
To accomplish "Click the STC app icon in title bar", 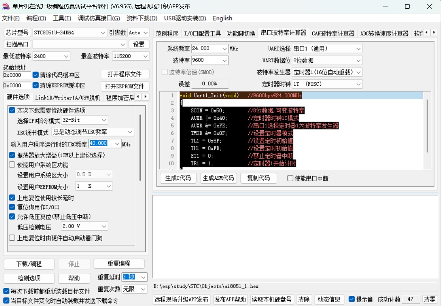I will 6,6.
